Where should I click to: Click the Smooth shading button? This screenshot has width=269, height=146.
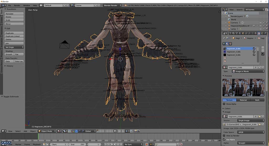click(x=9, y=54)
